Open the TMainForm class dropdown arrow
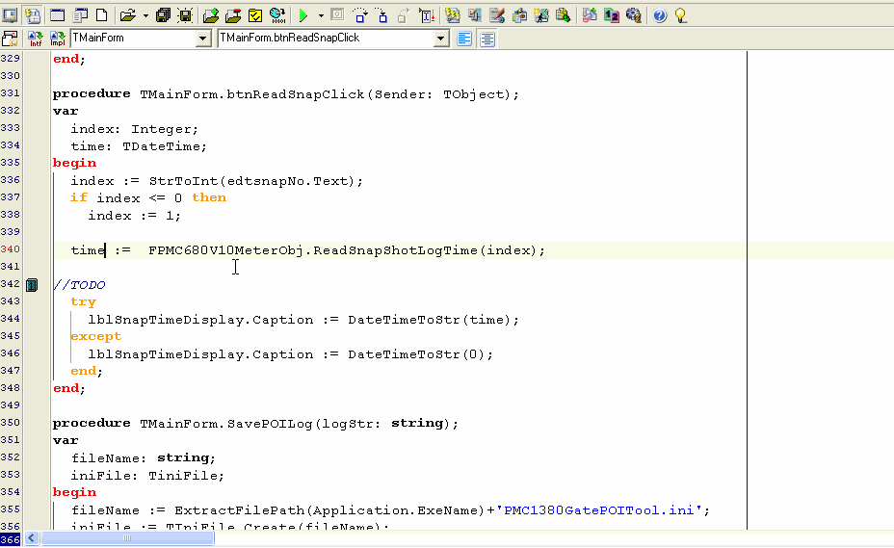This screenshot has width=894, height=548. tap(203, 39)
